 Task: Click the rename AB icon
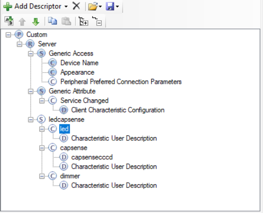click(x=9, y=21)
